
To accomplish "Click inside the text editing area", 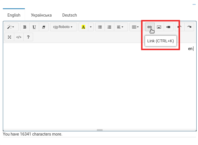I will pos(100,86).
